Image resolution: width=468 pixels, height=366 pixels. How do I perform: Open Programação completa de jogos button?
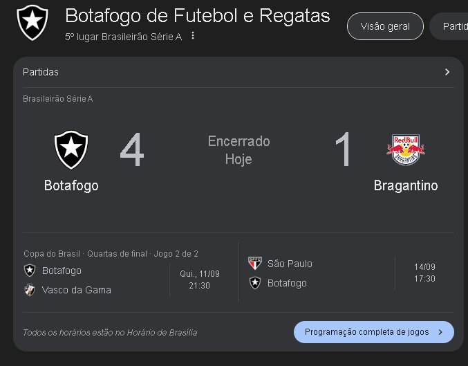(x=374, y=332)
